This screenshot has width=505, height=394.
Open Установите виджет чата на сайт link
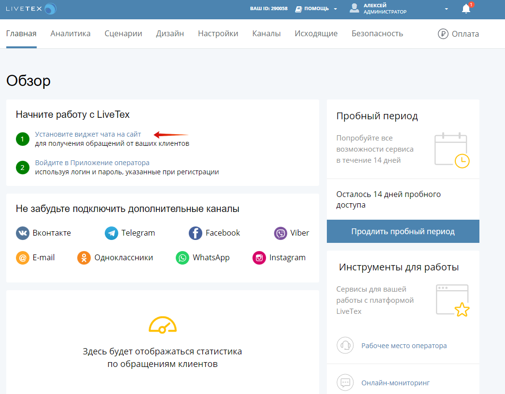(x=88, y=134)
